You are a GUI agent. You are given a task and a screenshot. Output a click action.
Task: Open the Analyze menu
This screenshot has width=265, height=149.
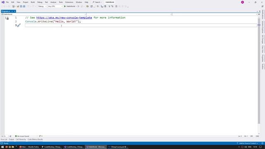pos(53,2)
